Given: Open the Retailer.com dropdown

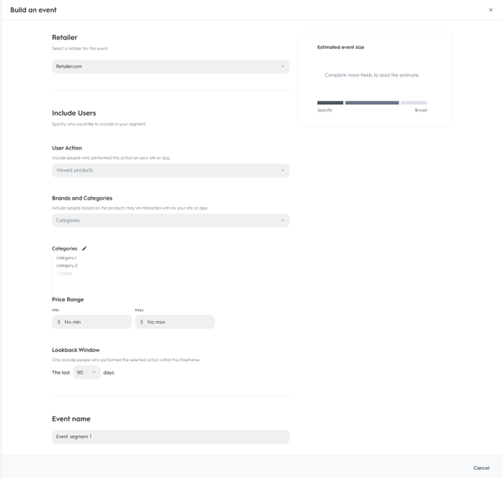Looking at the screenshot, I should pos(170,66).
